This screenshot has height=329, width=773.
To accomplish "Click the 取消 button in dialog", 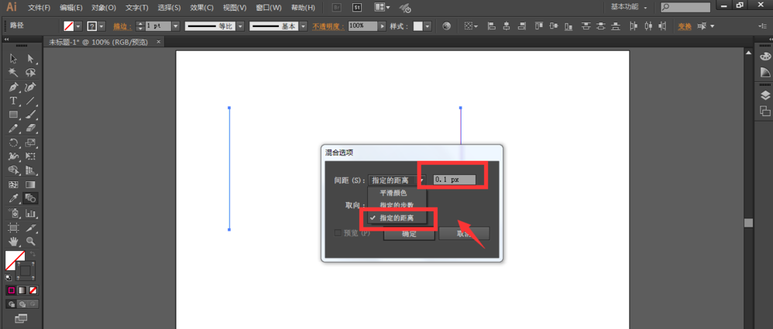I will tap(463, 234).
